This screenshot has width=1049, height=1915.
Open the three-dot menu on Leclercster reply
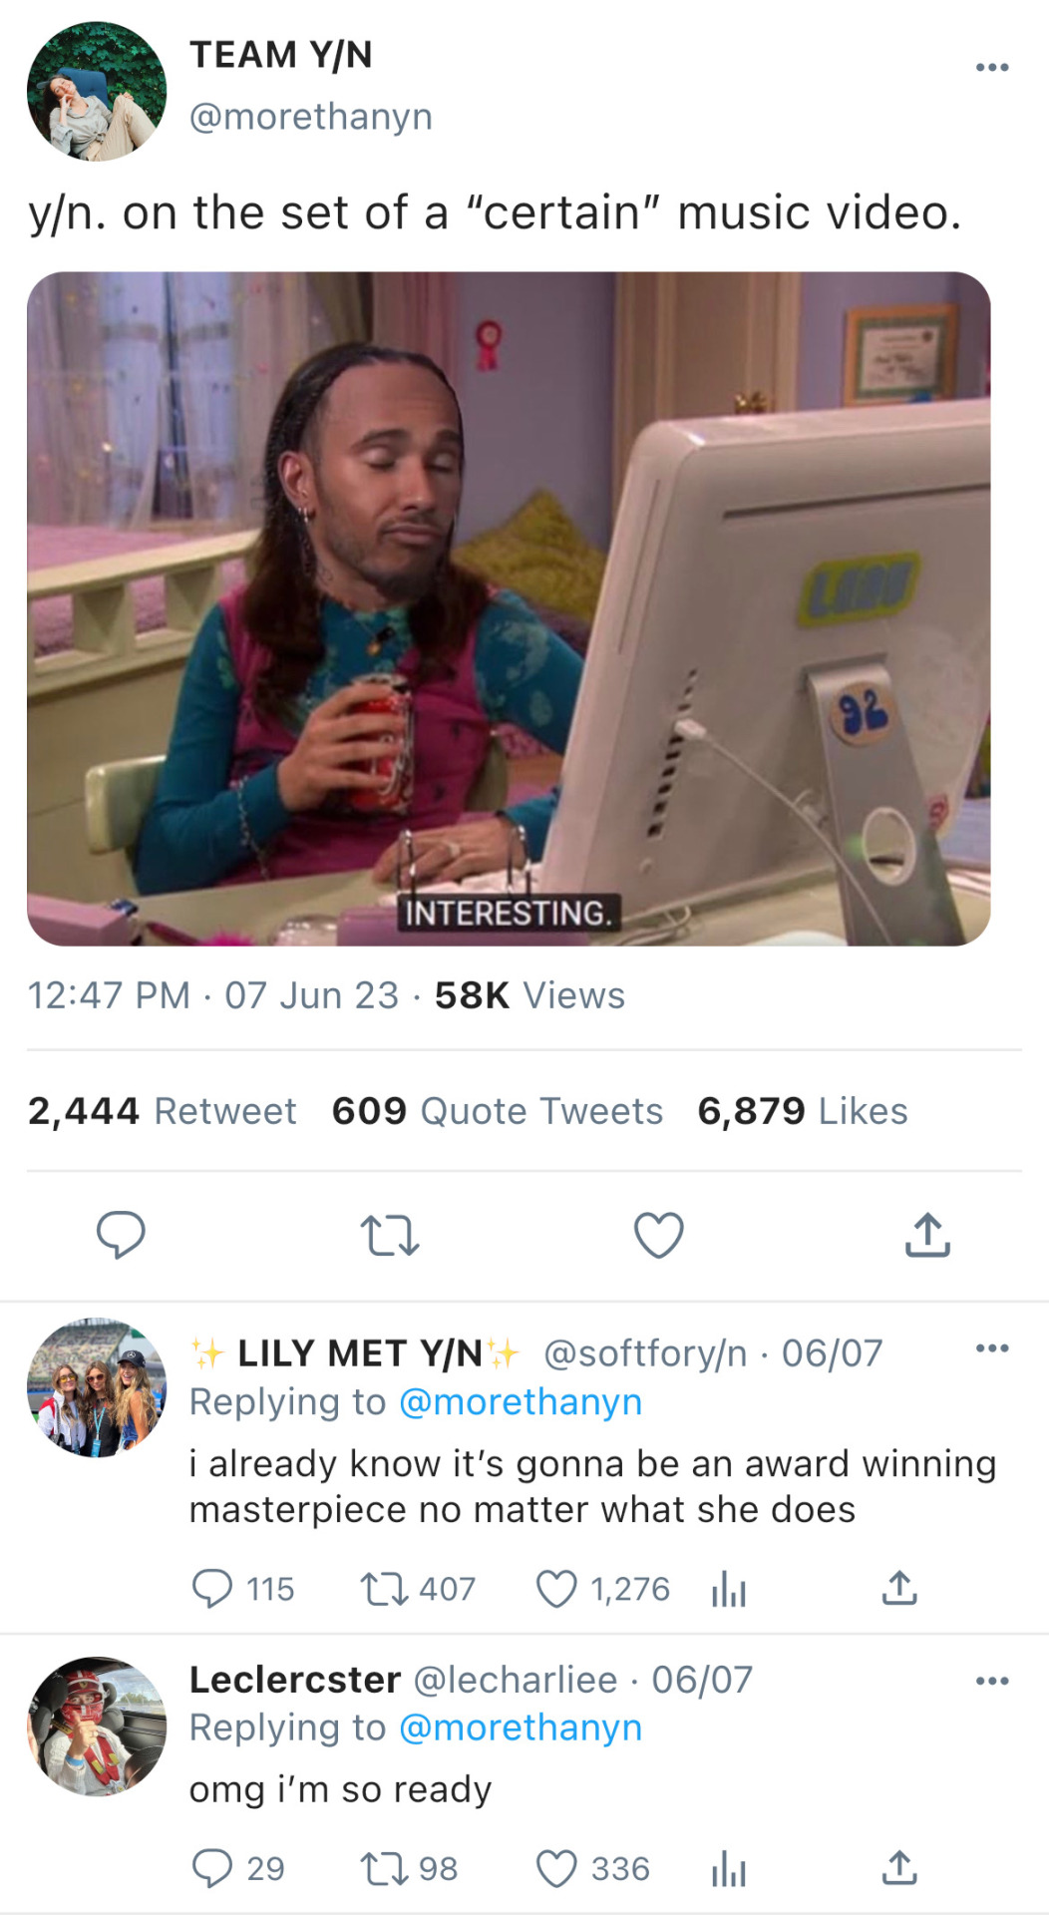tap(992, 1681)
